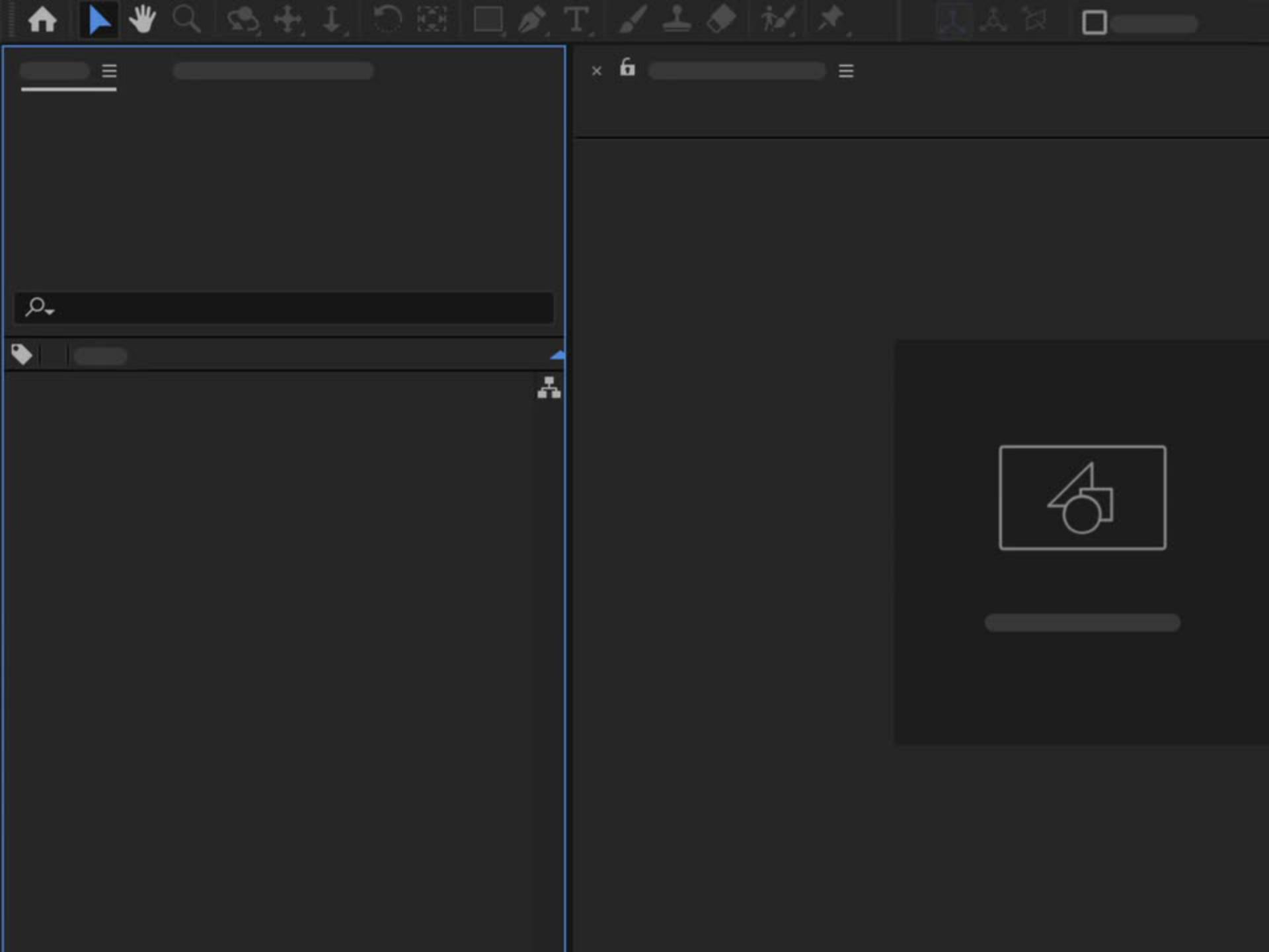Image resolution: width=1269 pixels, height=952 pixels.
Task: Select the Zoom magnifier tool
Action: coord(186,20)
